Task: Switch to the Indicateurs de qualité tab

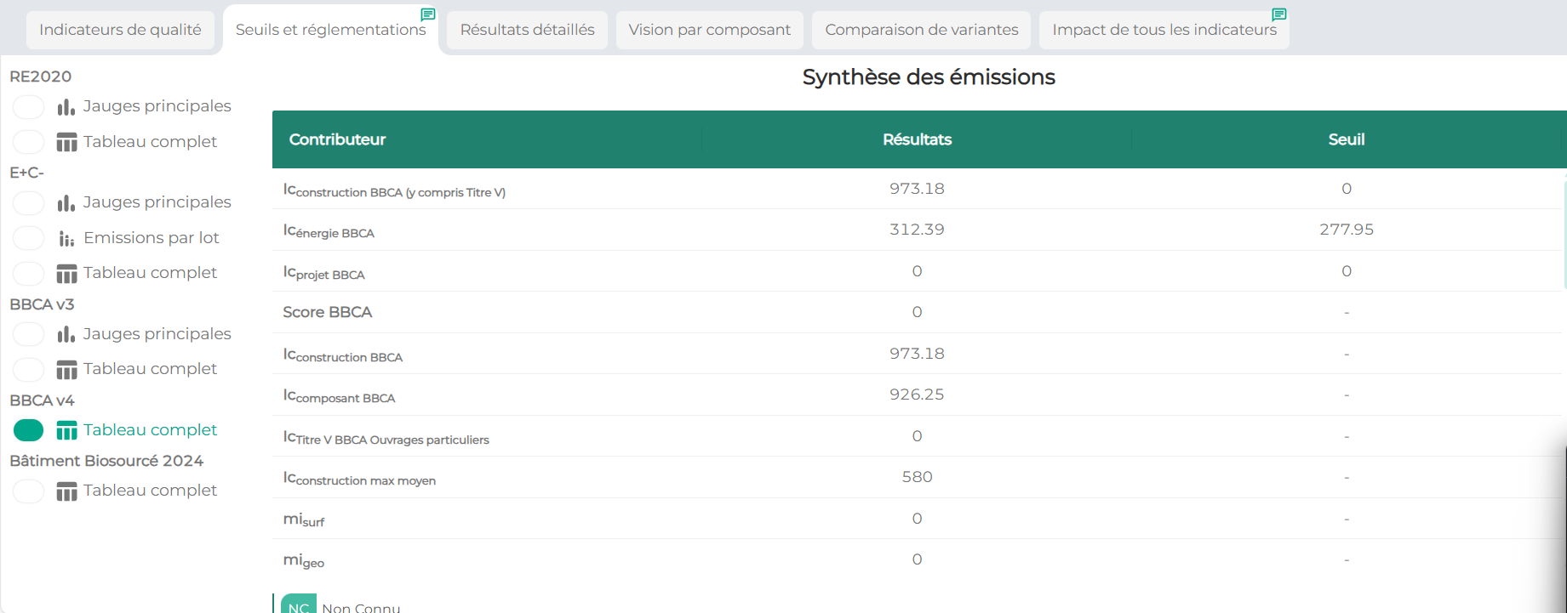Action: coord(120,30)
